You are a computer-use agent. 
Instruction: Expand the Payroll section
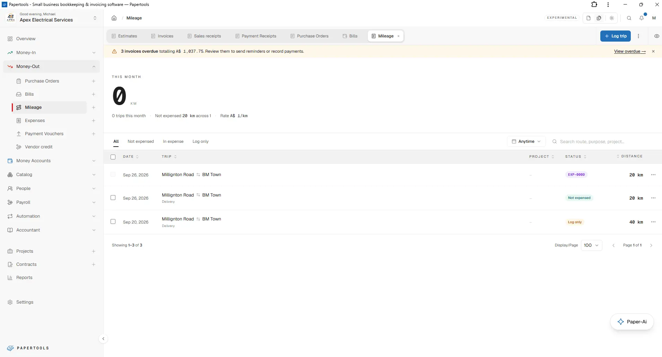tap(52, 202)
